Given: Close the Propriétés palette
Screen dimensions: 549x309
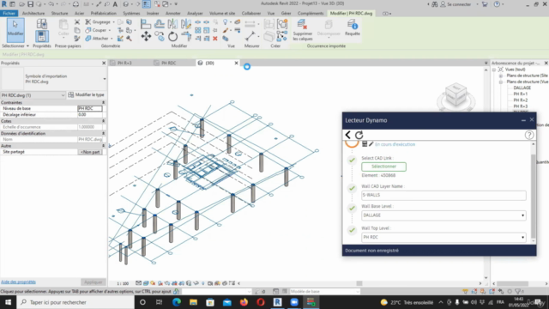Looking at the screenshot, I should pyautogui.click(x=104, y=63).
